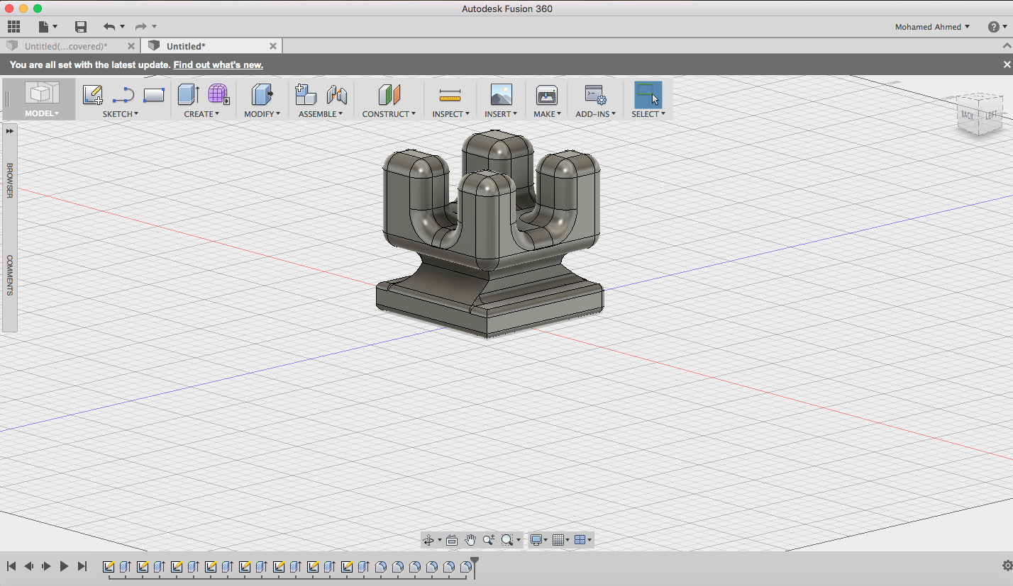The image size is (1013, 586).
Task: Click the Joint tool icon
Action: (x=336, y=95)
